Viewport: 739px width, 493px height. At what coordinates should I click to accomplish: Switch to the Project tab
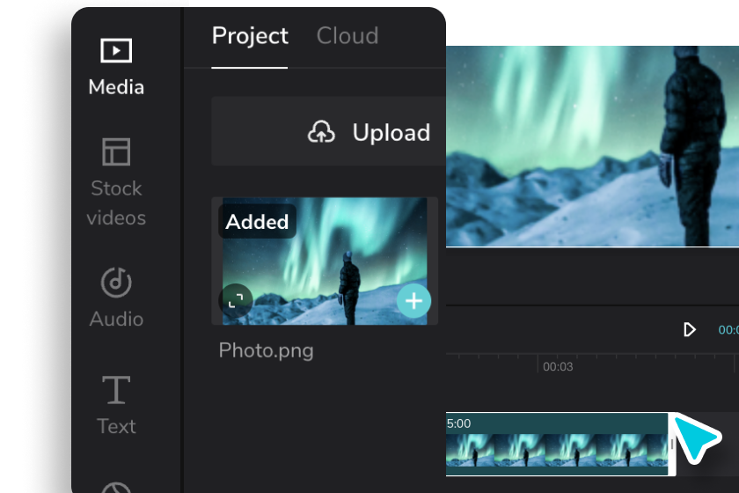(250, 36)
